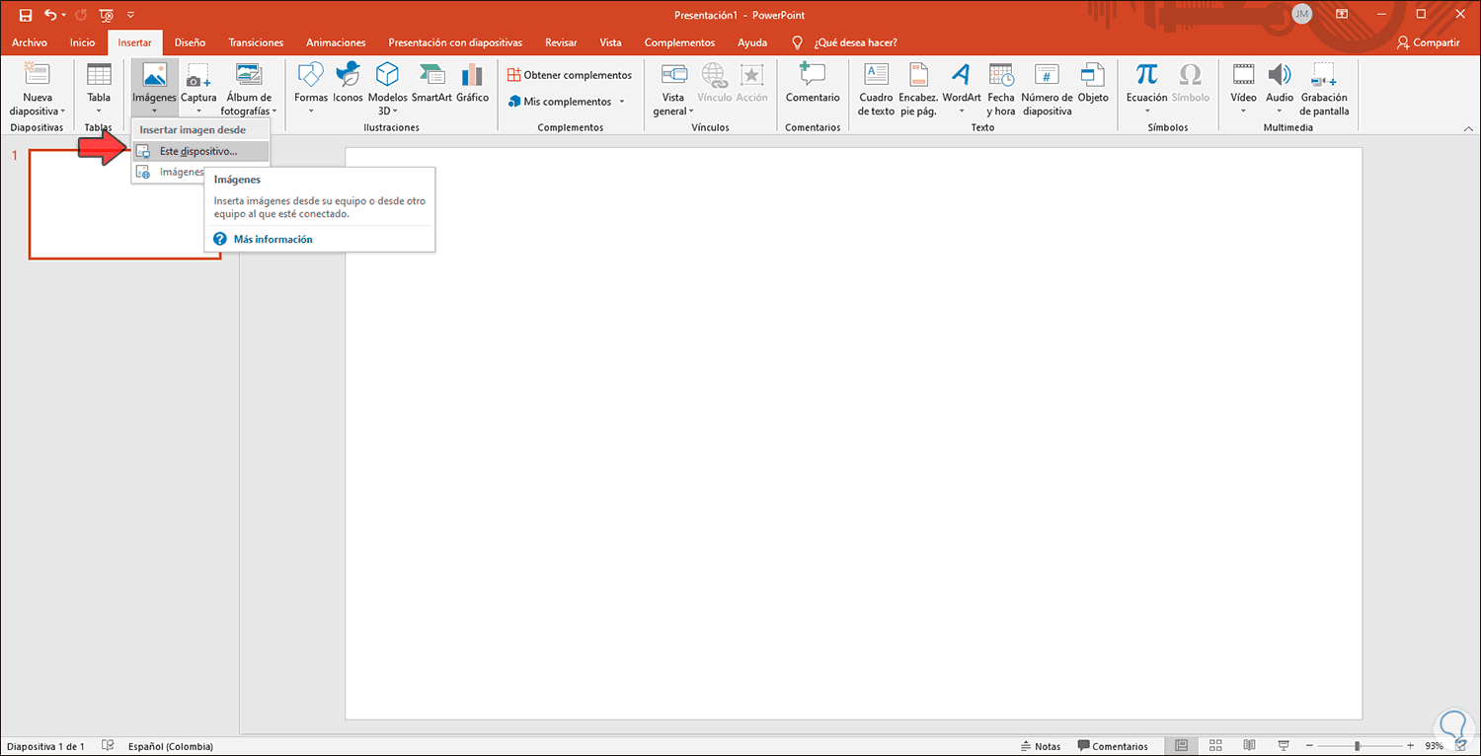1481x756 pixels.
Task: Toggle the Comentarios pane in status bar
Action: 1113,746
